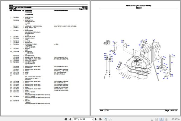The width and height of the screenshot is (181, 121).
Task: Click the FUEL PREFILTER row
Action: click(x=24, y=28)
